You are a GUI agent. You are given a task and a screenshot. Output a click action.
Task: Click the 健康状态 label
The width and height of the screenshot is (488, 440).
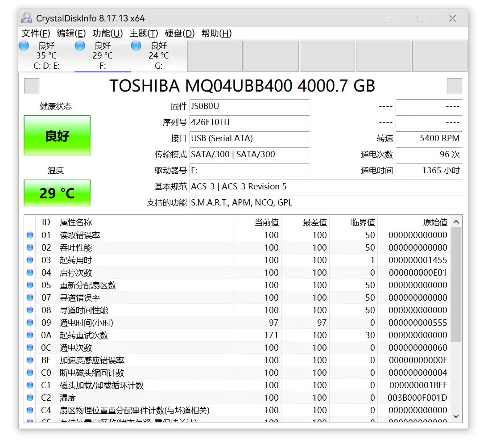(56, 106)
